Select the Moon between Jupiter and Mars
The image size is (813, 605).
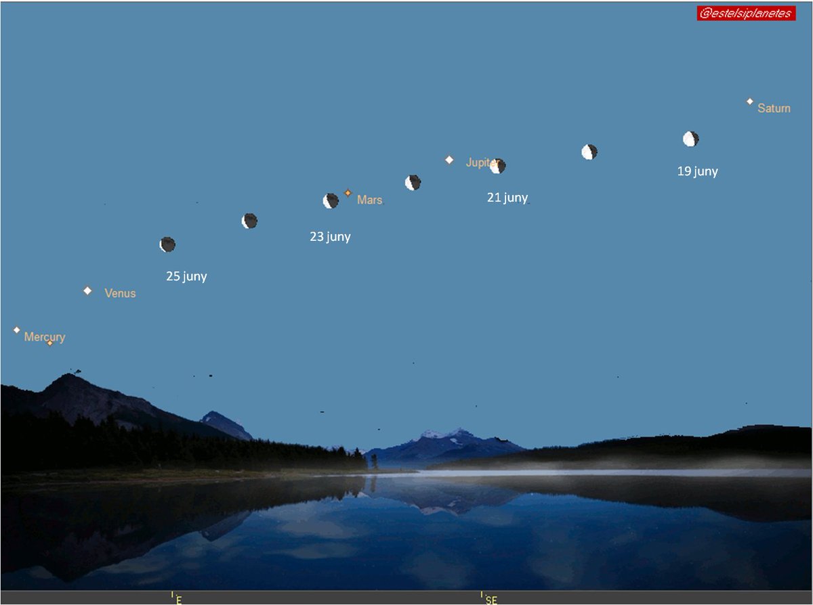pos(413,182)
